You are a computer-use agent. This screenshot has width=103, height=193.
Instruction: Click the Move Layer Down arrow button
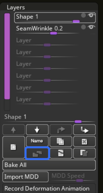point(37,130)
